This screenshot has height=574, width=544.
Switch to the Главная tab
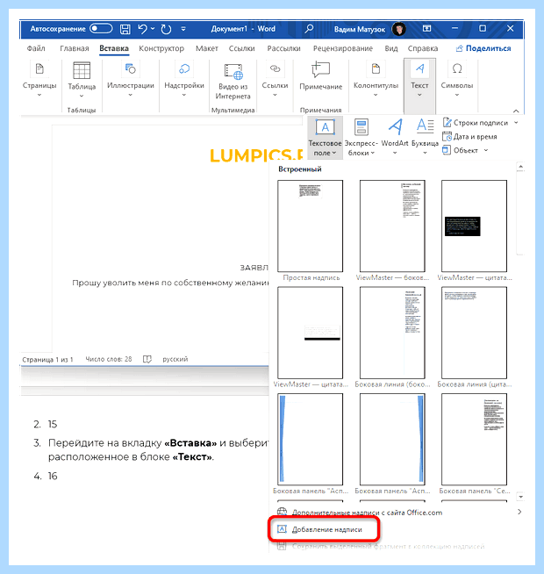pyautogui.click(x=75, y=48)
